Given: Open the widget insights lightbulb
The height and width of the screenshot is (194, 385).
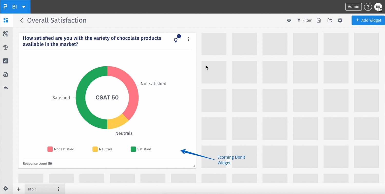Looking at the screenshot, I should [176, 40].
